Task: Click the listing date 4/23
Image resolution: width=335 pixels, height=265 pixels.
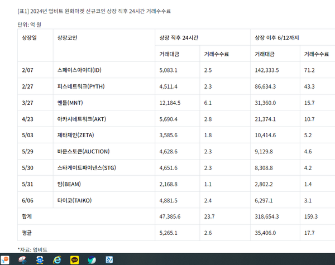Action: tap(27, 119)
